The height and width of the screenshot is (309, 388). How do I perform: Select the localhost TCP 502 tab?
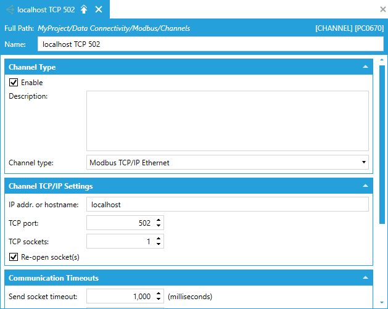(x=46, y=10)
